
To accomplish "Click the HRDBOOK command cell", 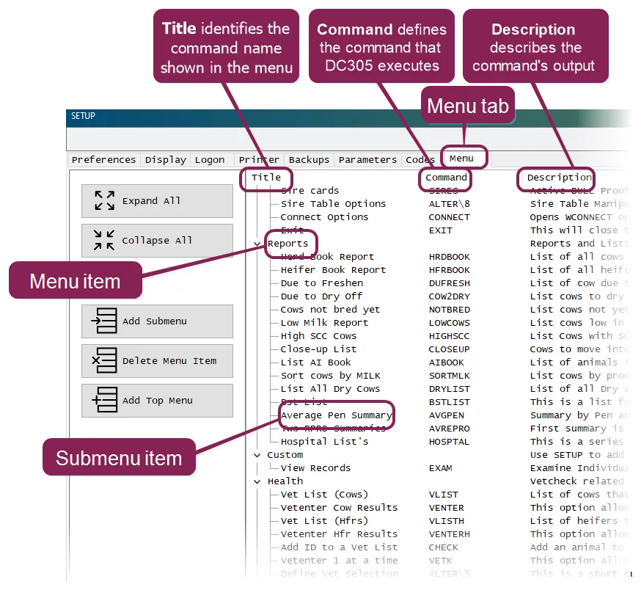I will coord(450,257).
